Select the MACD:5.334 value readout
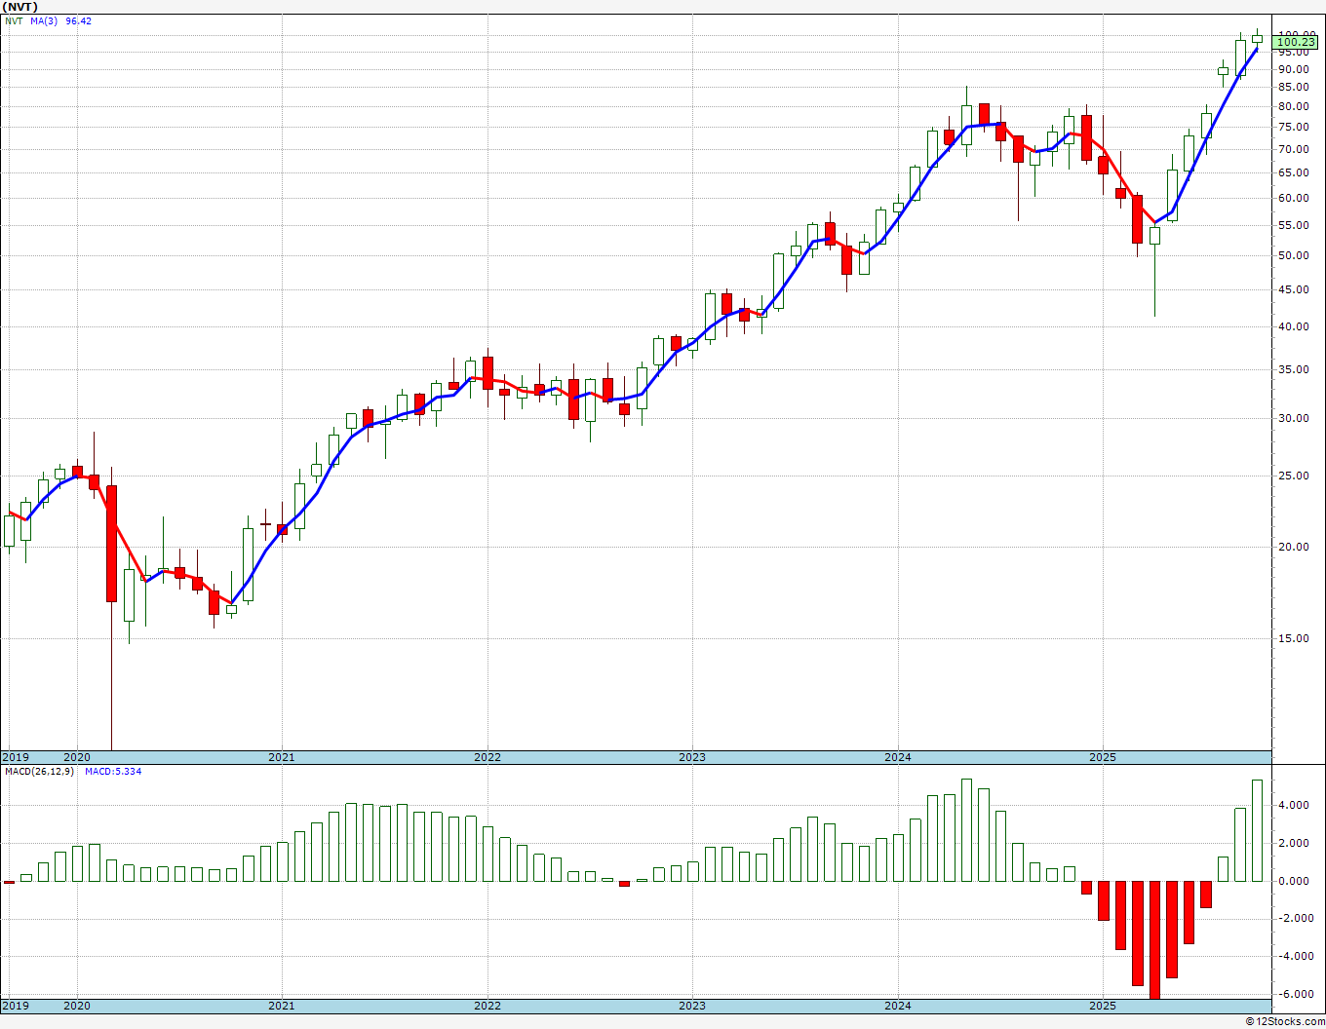Viewport: 1326px width, 1029px height. [113, 772]
